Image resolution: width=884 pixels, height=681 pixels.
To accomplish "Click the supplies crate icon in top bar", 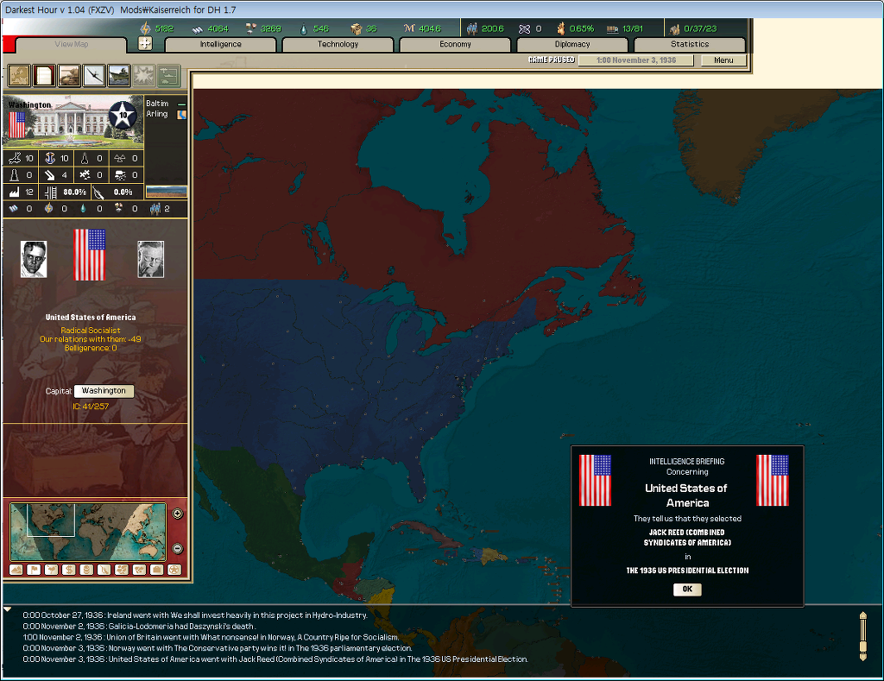I will click(356, 28).
